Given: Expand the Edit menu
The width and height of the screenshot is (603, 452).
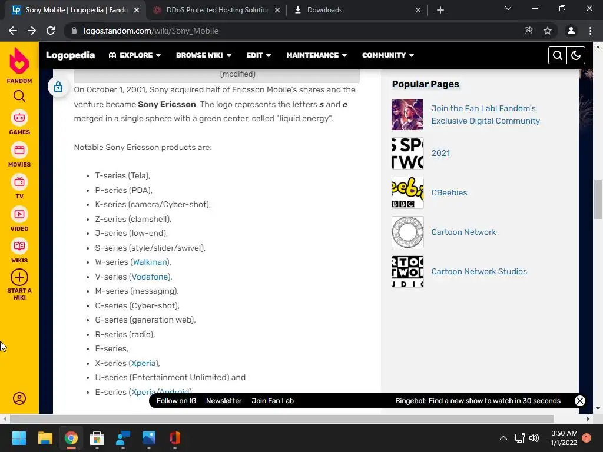Looking at the screenshot, I should [x=259, y=55].
